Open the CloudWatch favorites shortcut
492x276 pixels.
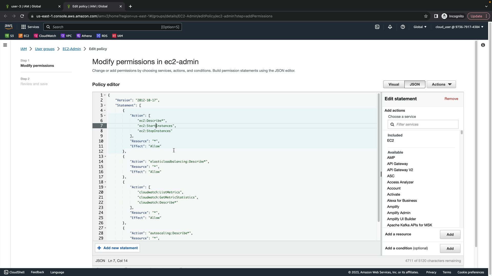coord(45,36)
